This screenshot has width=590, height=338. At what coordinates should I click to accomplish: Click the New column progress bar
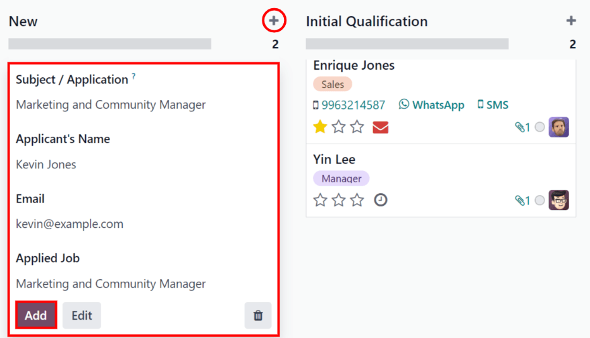(x=110, y=44)
